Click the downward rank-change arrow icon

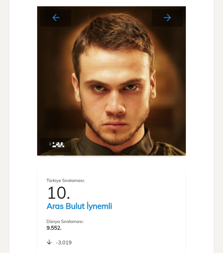(49, 242)
